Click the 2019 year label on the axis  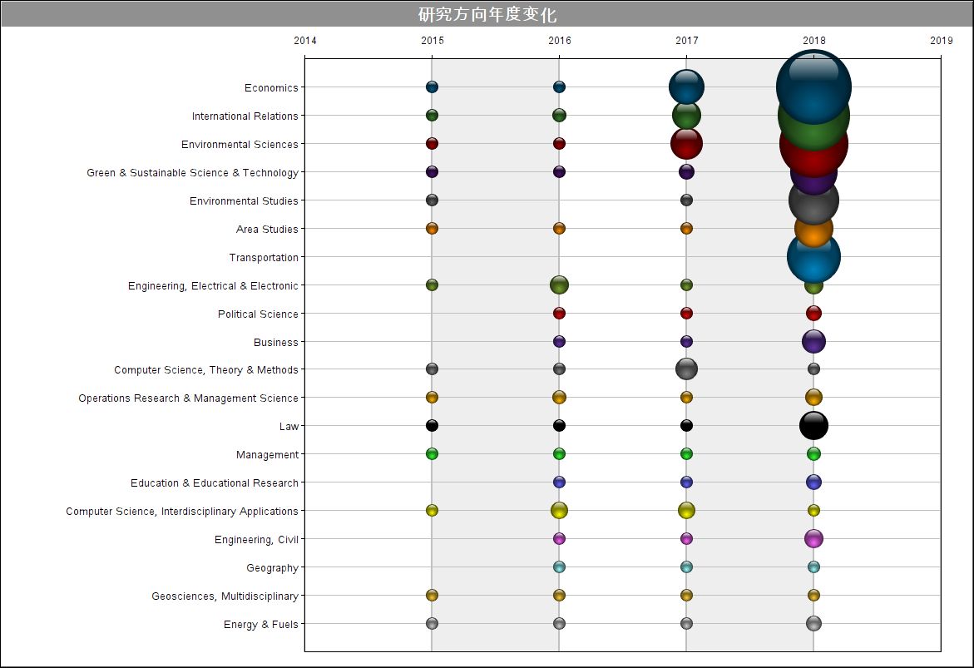tap(941, 40)
